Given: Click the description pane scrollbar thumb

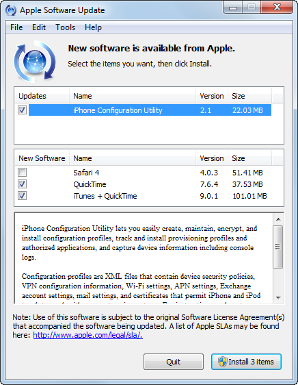Looking at the screenshot, I should pos(278,247).
